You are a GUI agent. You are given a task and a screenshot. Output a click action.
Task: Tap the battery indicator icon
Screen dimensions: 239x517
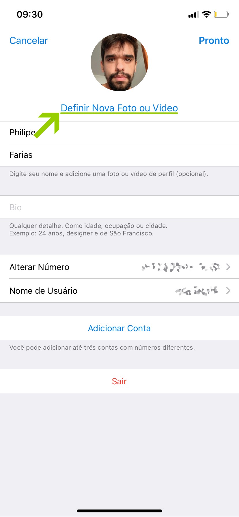pyautogui.click(x=221, y=14)
